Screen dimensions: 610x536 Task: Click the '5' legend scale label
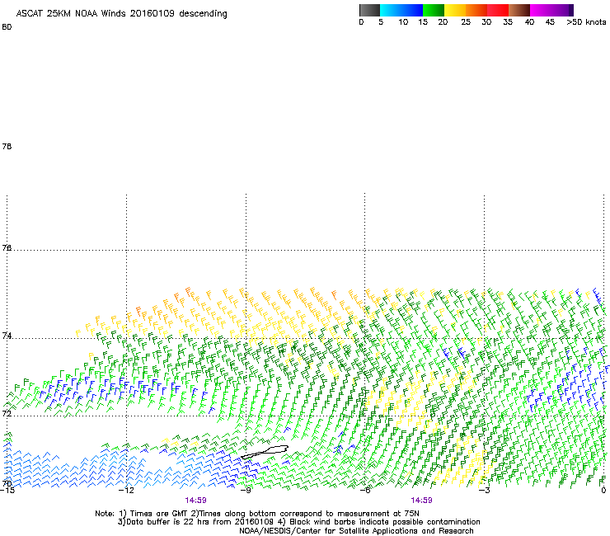(x=381, y=22)
